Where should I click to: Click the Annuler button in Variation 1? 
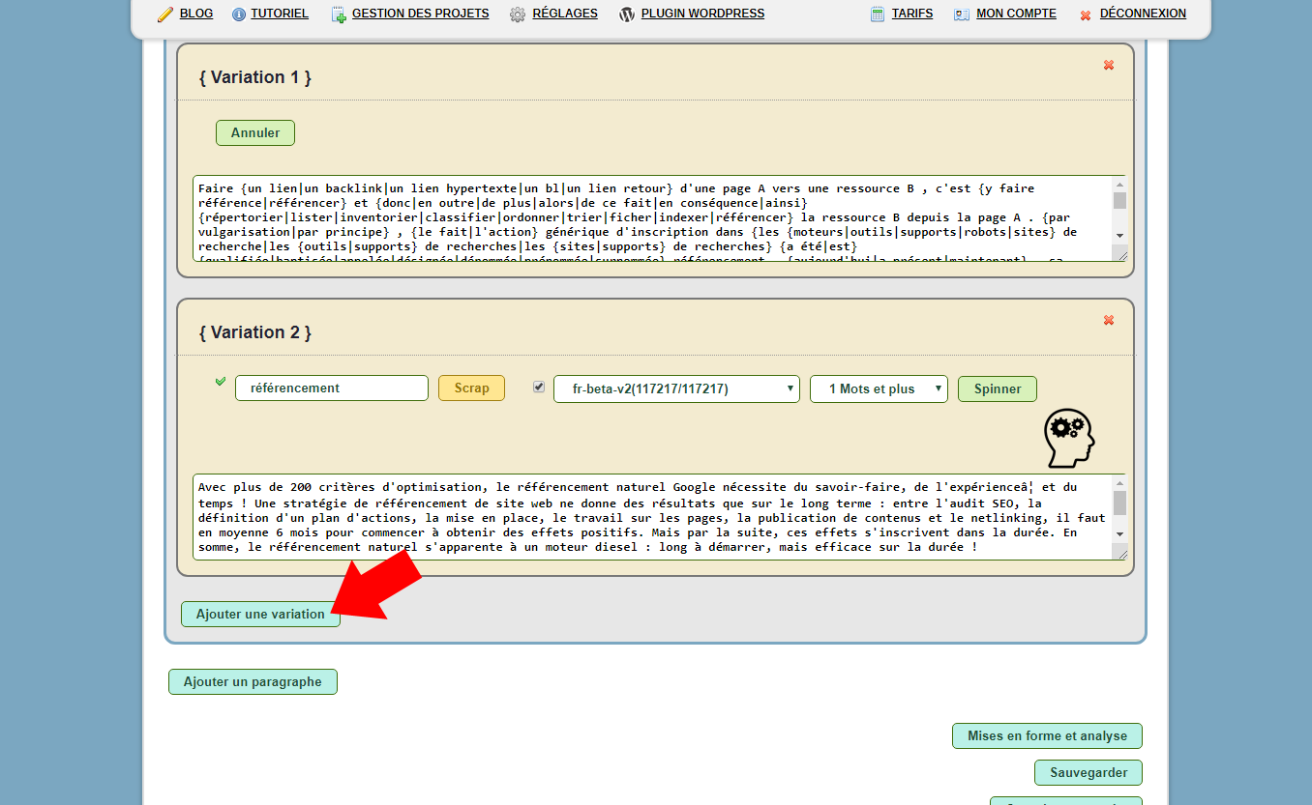[x=255, y=133]
